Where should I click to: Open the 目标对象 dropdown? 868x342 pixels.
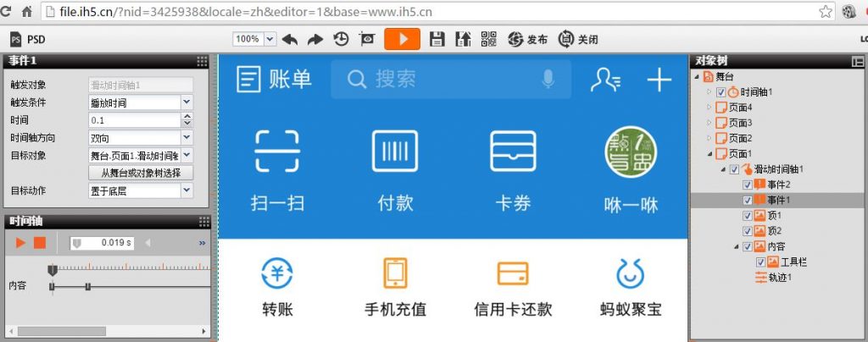[186, 155]
